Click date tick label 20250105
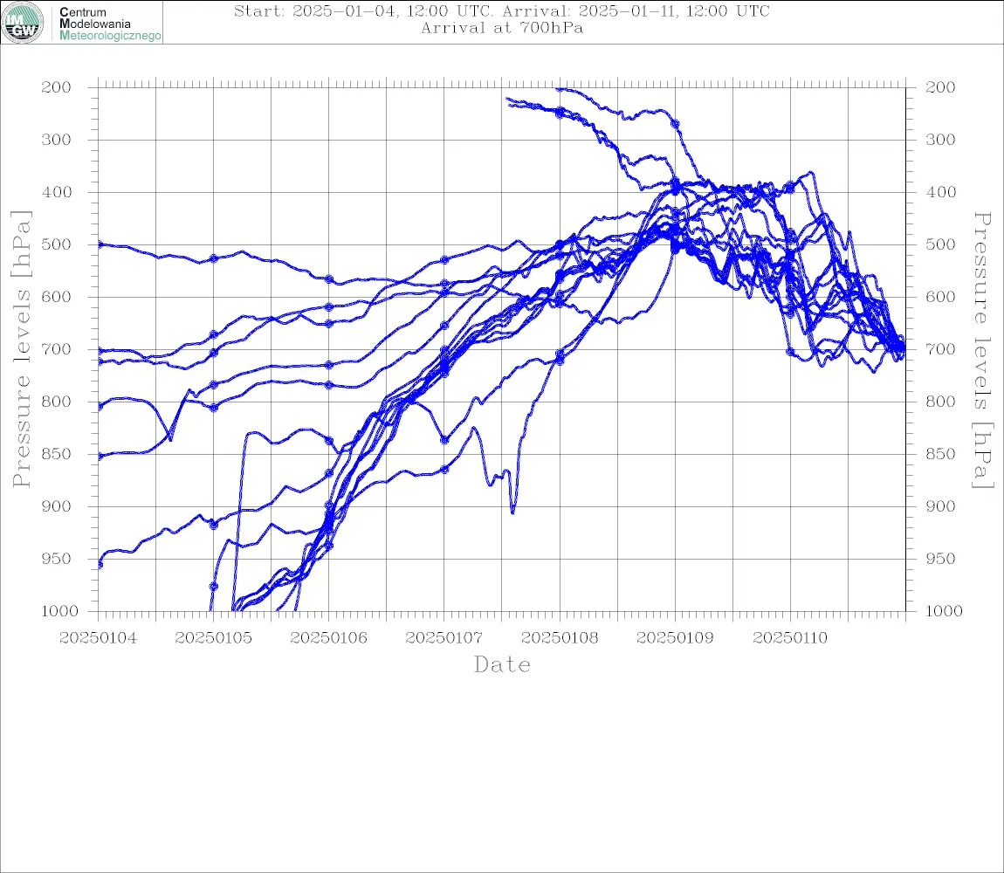Viewport: 1004px width, 873px height. click(x=213, y=638)
